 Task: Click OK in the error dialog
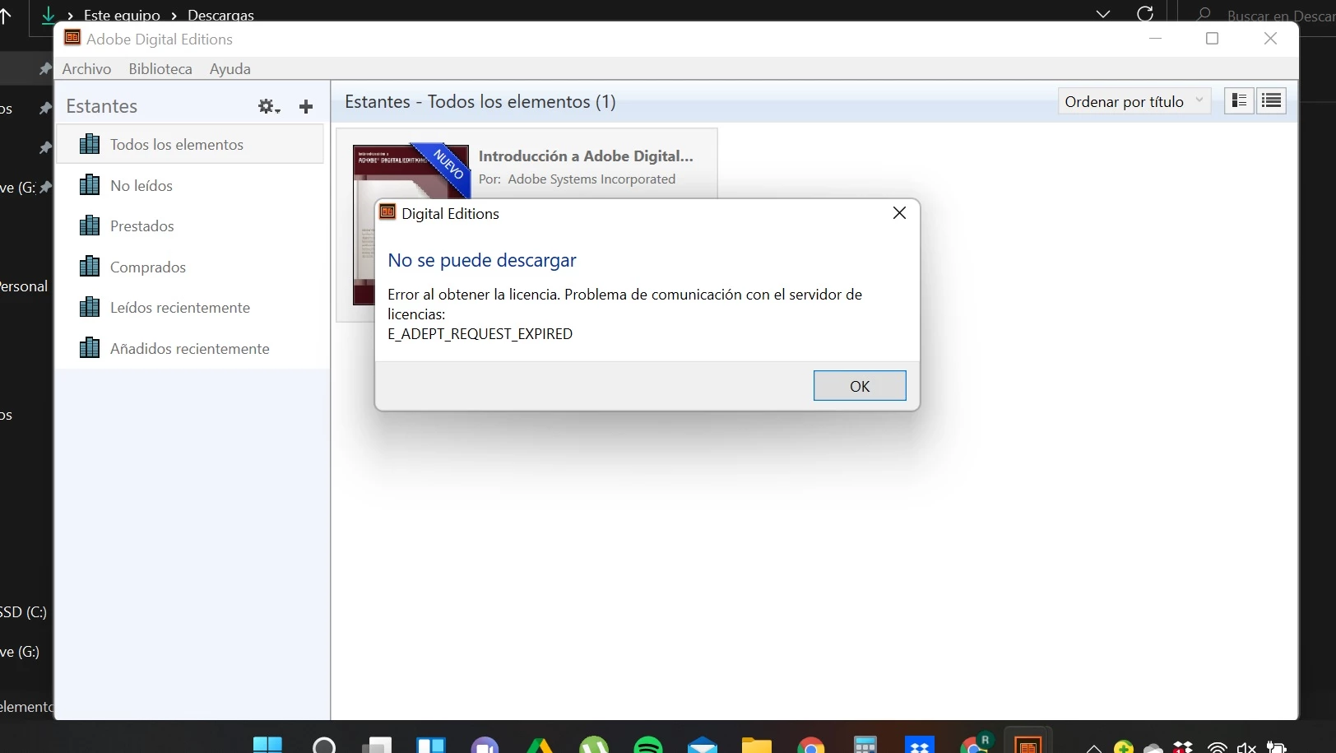[860, 386]
